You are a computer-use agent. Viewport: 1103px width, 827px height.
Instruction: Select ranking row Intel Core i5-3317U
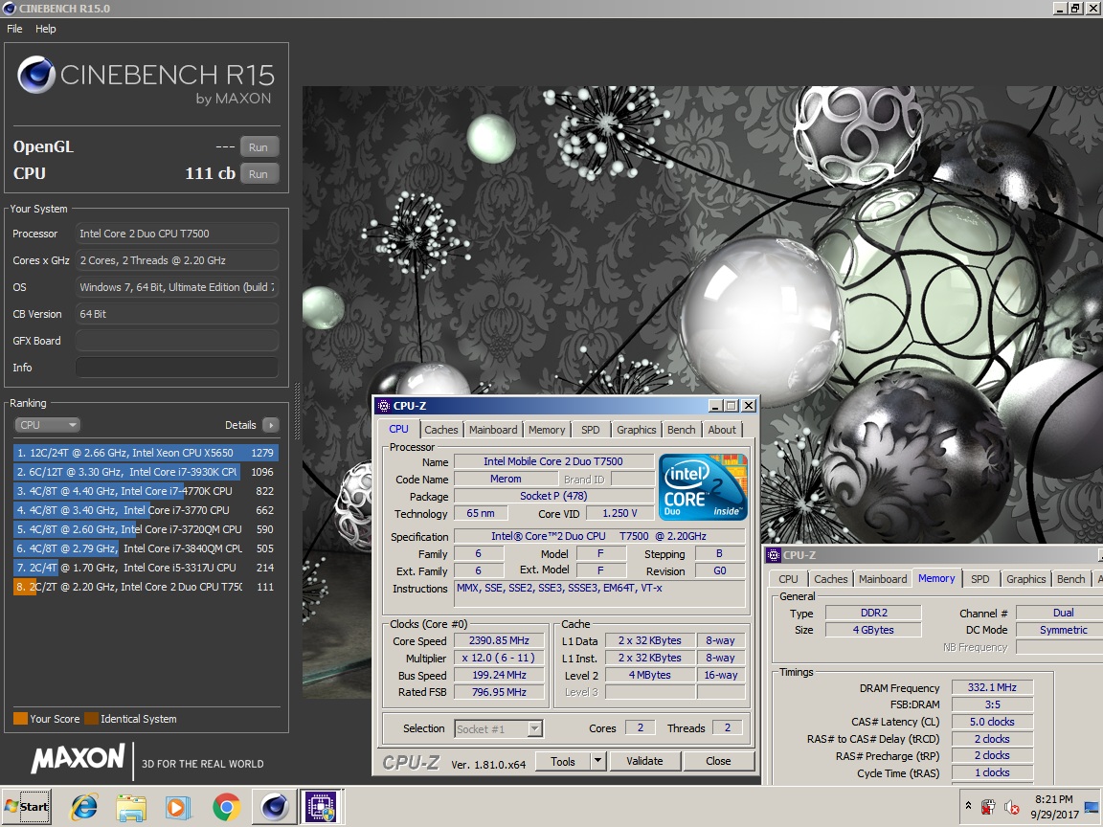tap(146, 568)
